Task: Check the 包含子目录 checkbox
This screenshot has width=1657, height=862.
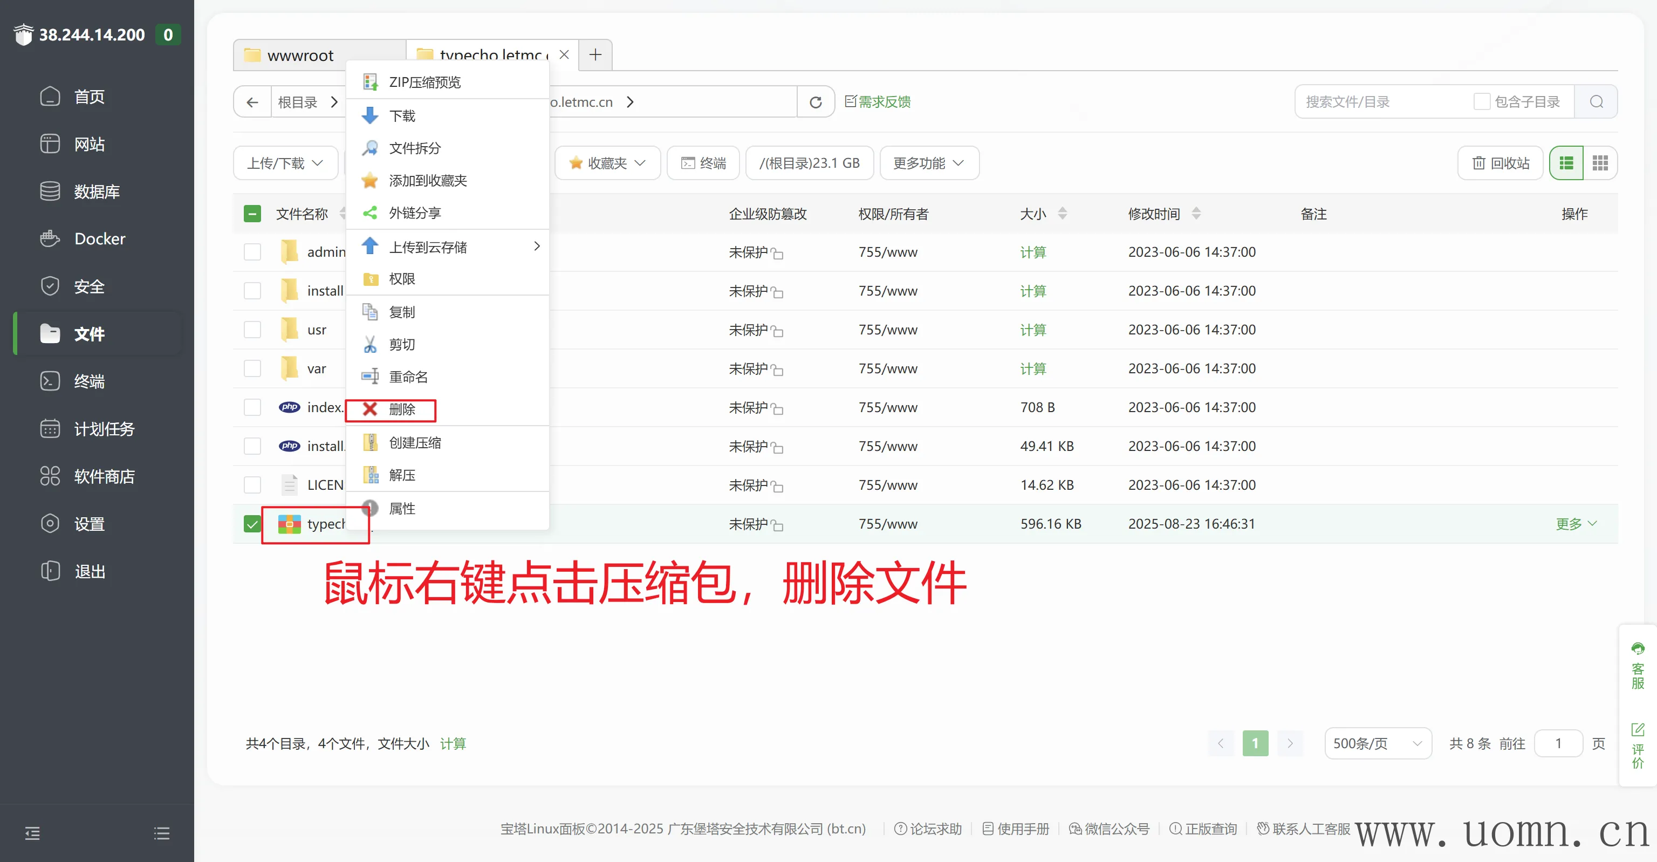Action: click(1481, 101)
